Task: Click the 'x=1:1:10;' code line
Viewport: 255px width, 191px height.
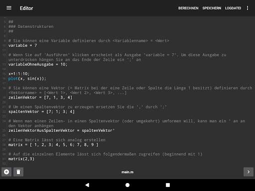Action: click(19, 74)
